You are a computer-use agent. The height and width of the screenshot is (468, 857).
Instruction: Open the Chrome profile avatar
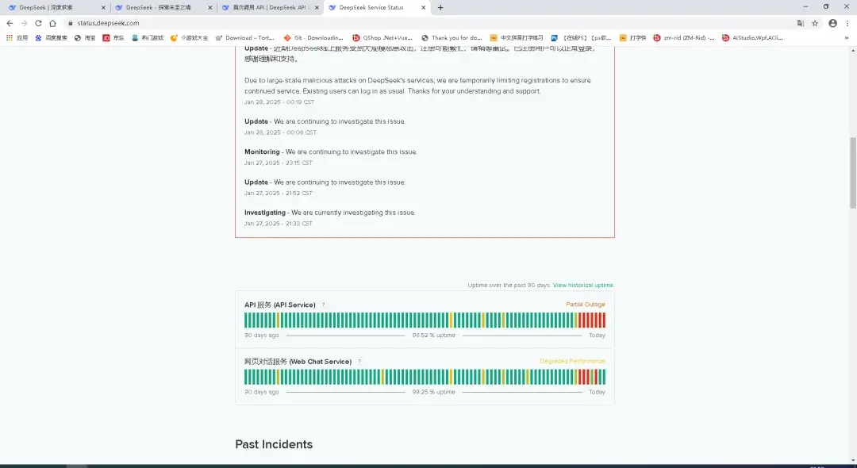tap(832, 23)
